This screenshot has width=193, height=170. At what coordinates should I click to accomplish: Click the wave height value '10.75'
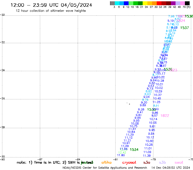coord(134,126)
